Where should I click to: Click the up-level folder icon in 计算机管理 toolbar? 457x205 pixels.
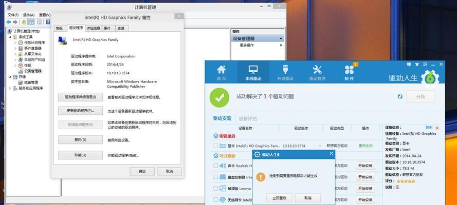click(x=24, y=22)
